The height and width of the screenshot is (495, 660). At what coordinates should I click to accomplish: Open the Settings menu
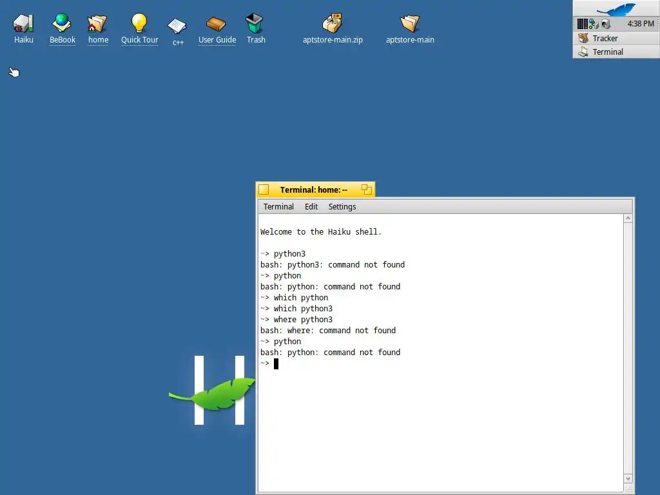342,207
